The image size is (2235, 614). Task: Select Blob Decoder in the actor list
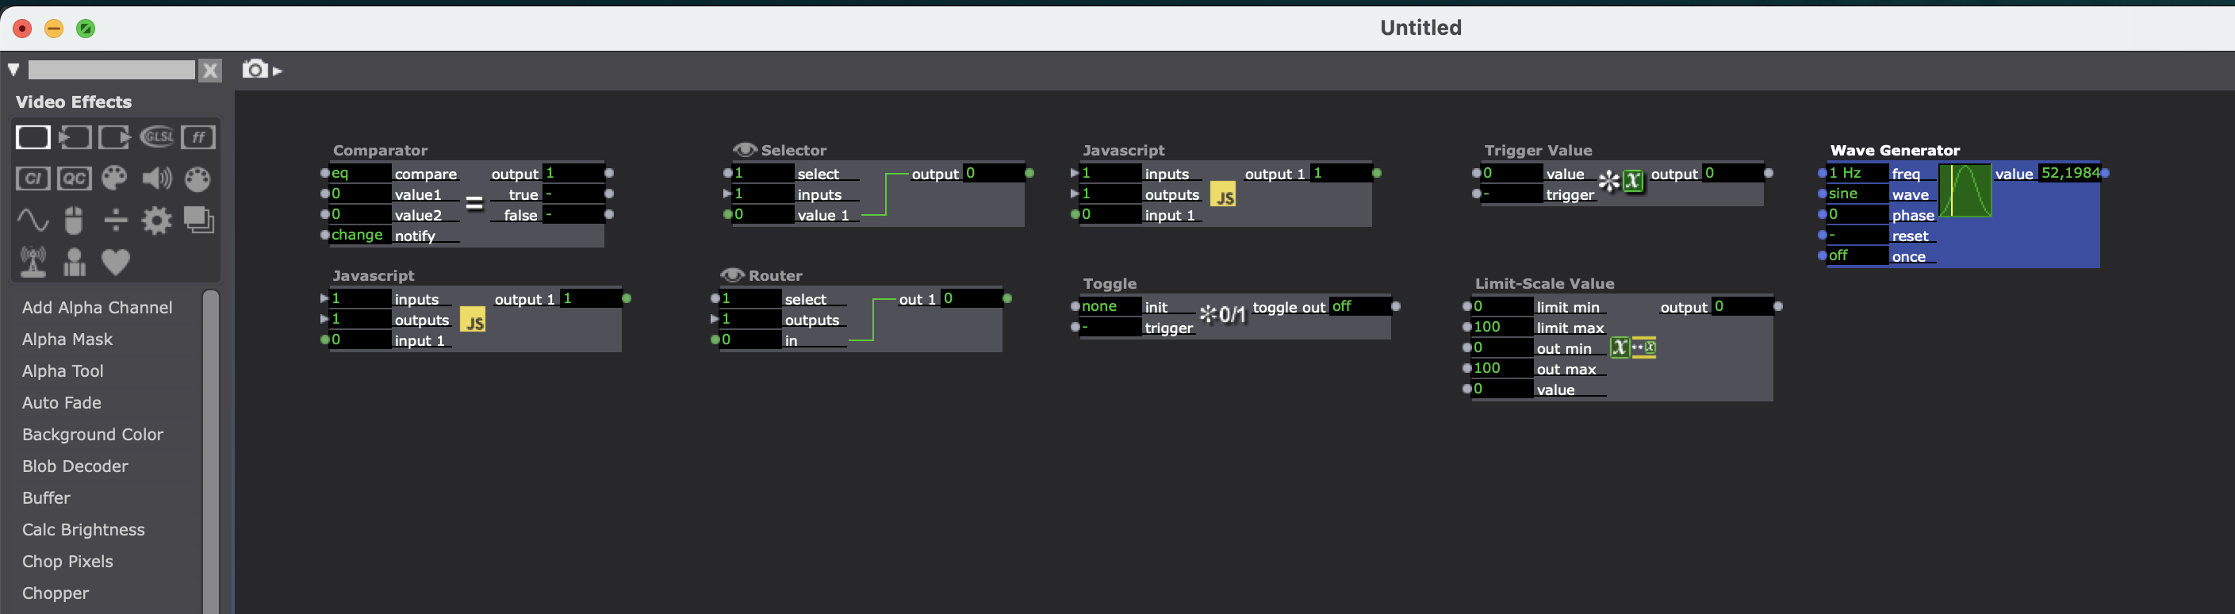[x=75, y=466]
